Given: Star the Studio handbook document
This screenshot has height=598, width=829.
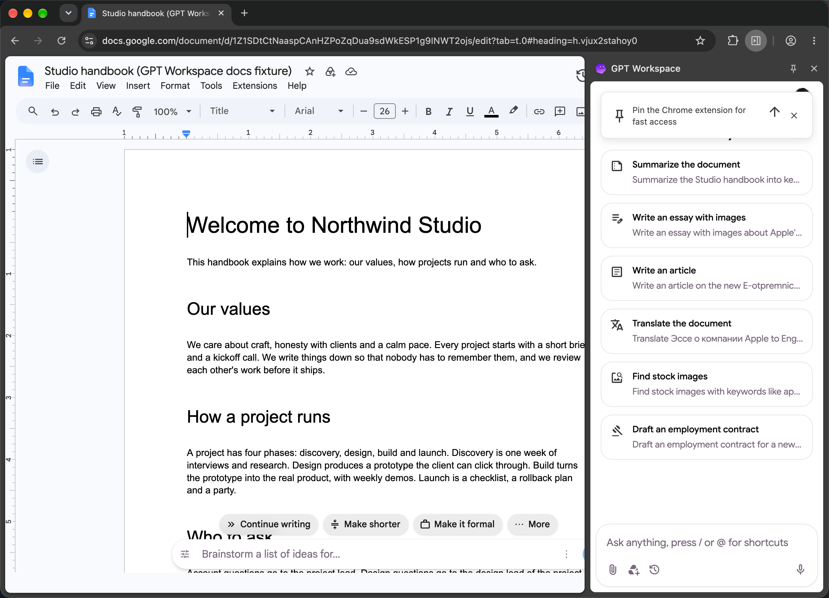Looking at the screenshot, I should [x=310, y=71].
